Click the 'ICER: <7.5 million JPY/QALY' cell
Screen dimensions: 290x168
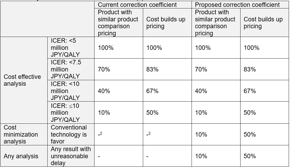tap(65, 69)
